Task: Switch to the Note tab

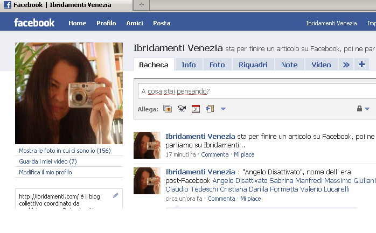Action: (x=289, y=65)
